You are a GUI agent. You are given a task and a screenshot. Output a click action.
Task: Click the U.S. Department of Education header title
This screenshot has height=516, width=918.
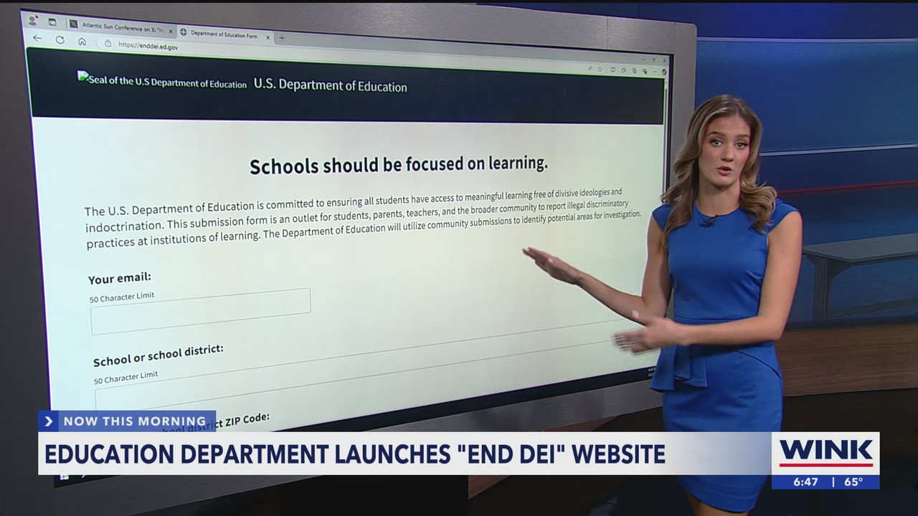coord(331,85)
